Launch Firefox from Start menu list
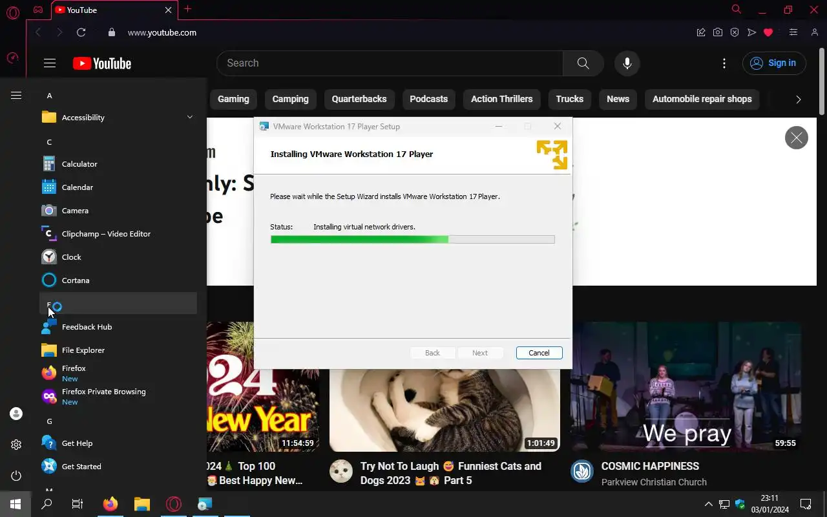Image resolution: width=827 pixels, height=517 pixels. [118, 374]
